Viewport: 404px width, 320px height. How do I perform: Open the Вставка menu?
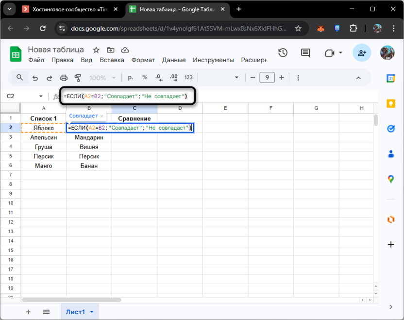[x=112, y=60]
